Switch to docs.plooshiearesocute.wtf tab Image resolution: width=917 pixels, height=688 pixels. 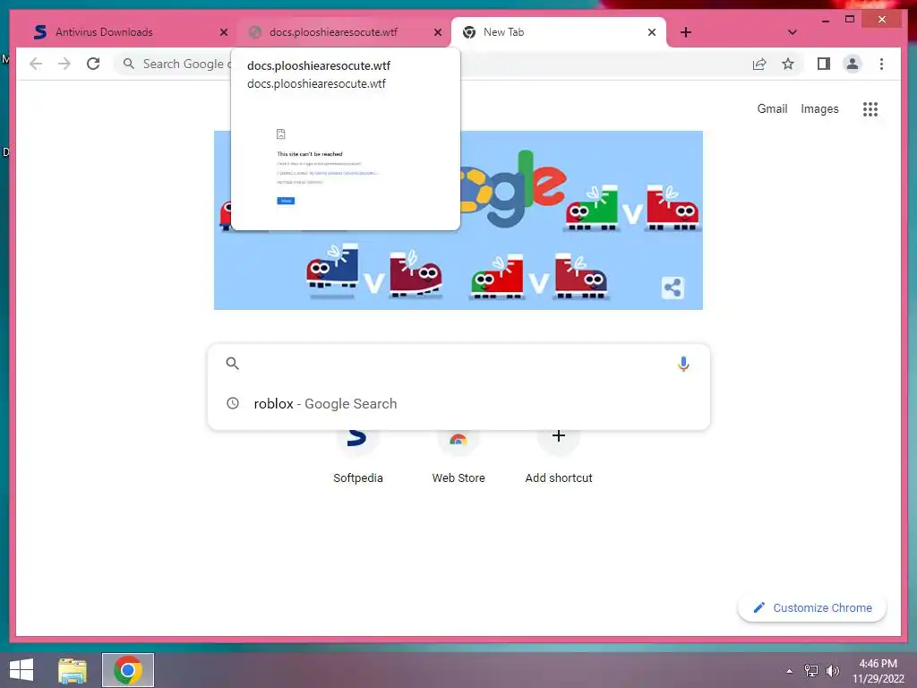[x=344, y=32]
